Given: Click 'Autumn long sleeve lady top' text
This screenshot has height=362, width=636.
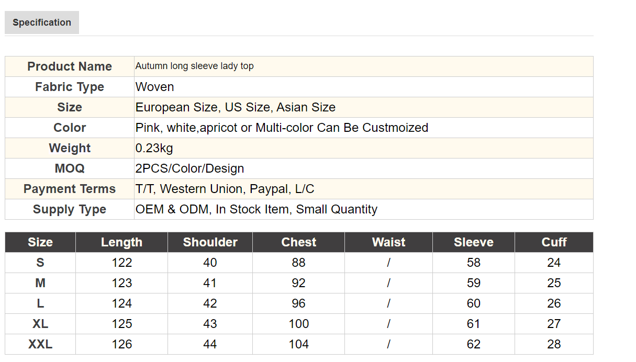Looking at the screenshot, I should 195,66.
